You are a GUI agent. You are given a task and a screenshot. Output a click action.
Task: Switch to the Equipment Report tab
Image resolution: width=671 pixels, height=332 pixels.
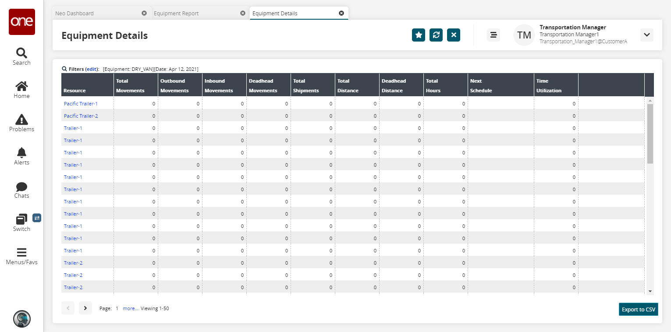tap(176, 13)
